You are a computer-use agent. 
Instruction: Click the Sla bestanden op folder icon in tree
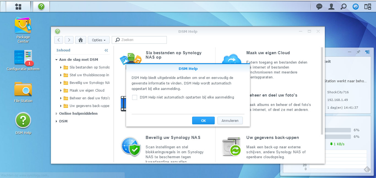pos(66,67)
